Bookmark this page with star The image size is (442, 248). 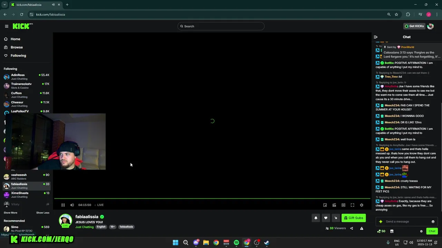coord(396,14)
